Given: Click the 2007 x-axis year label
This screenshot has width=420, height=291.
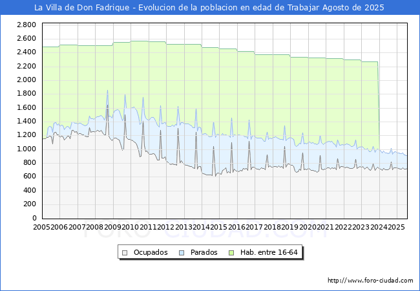Looking at the screenshot, I should tap(77, 227).
